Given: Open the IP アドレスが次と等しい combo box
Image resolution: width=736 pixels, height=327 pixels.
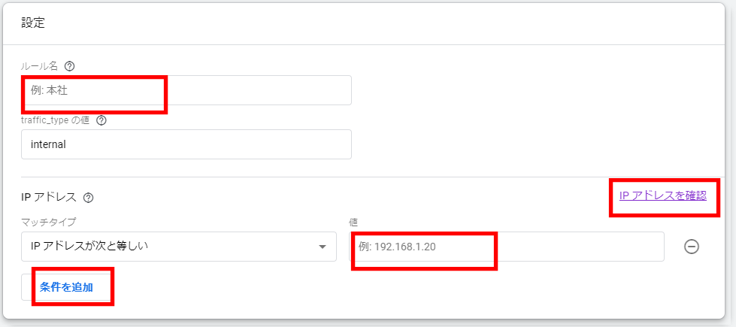Looking at the screenshot, I should pyautogui.click(x=179, y=247).
